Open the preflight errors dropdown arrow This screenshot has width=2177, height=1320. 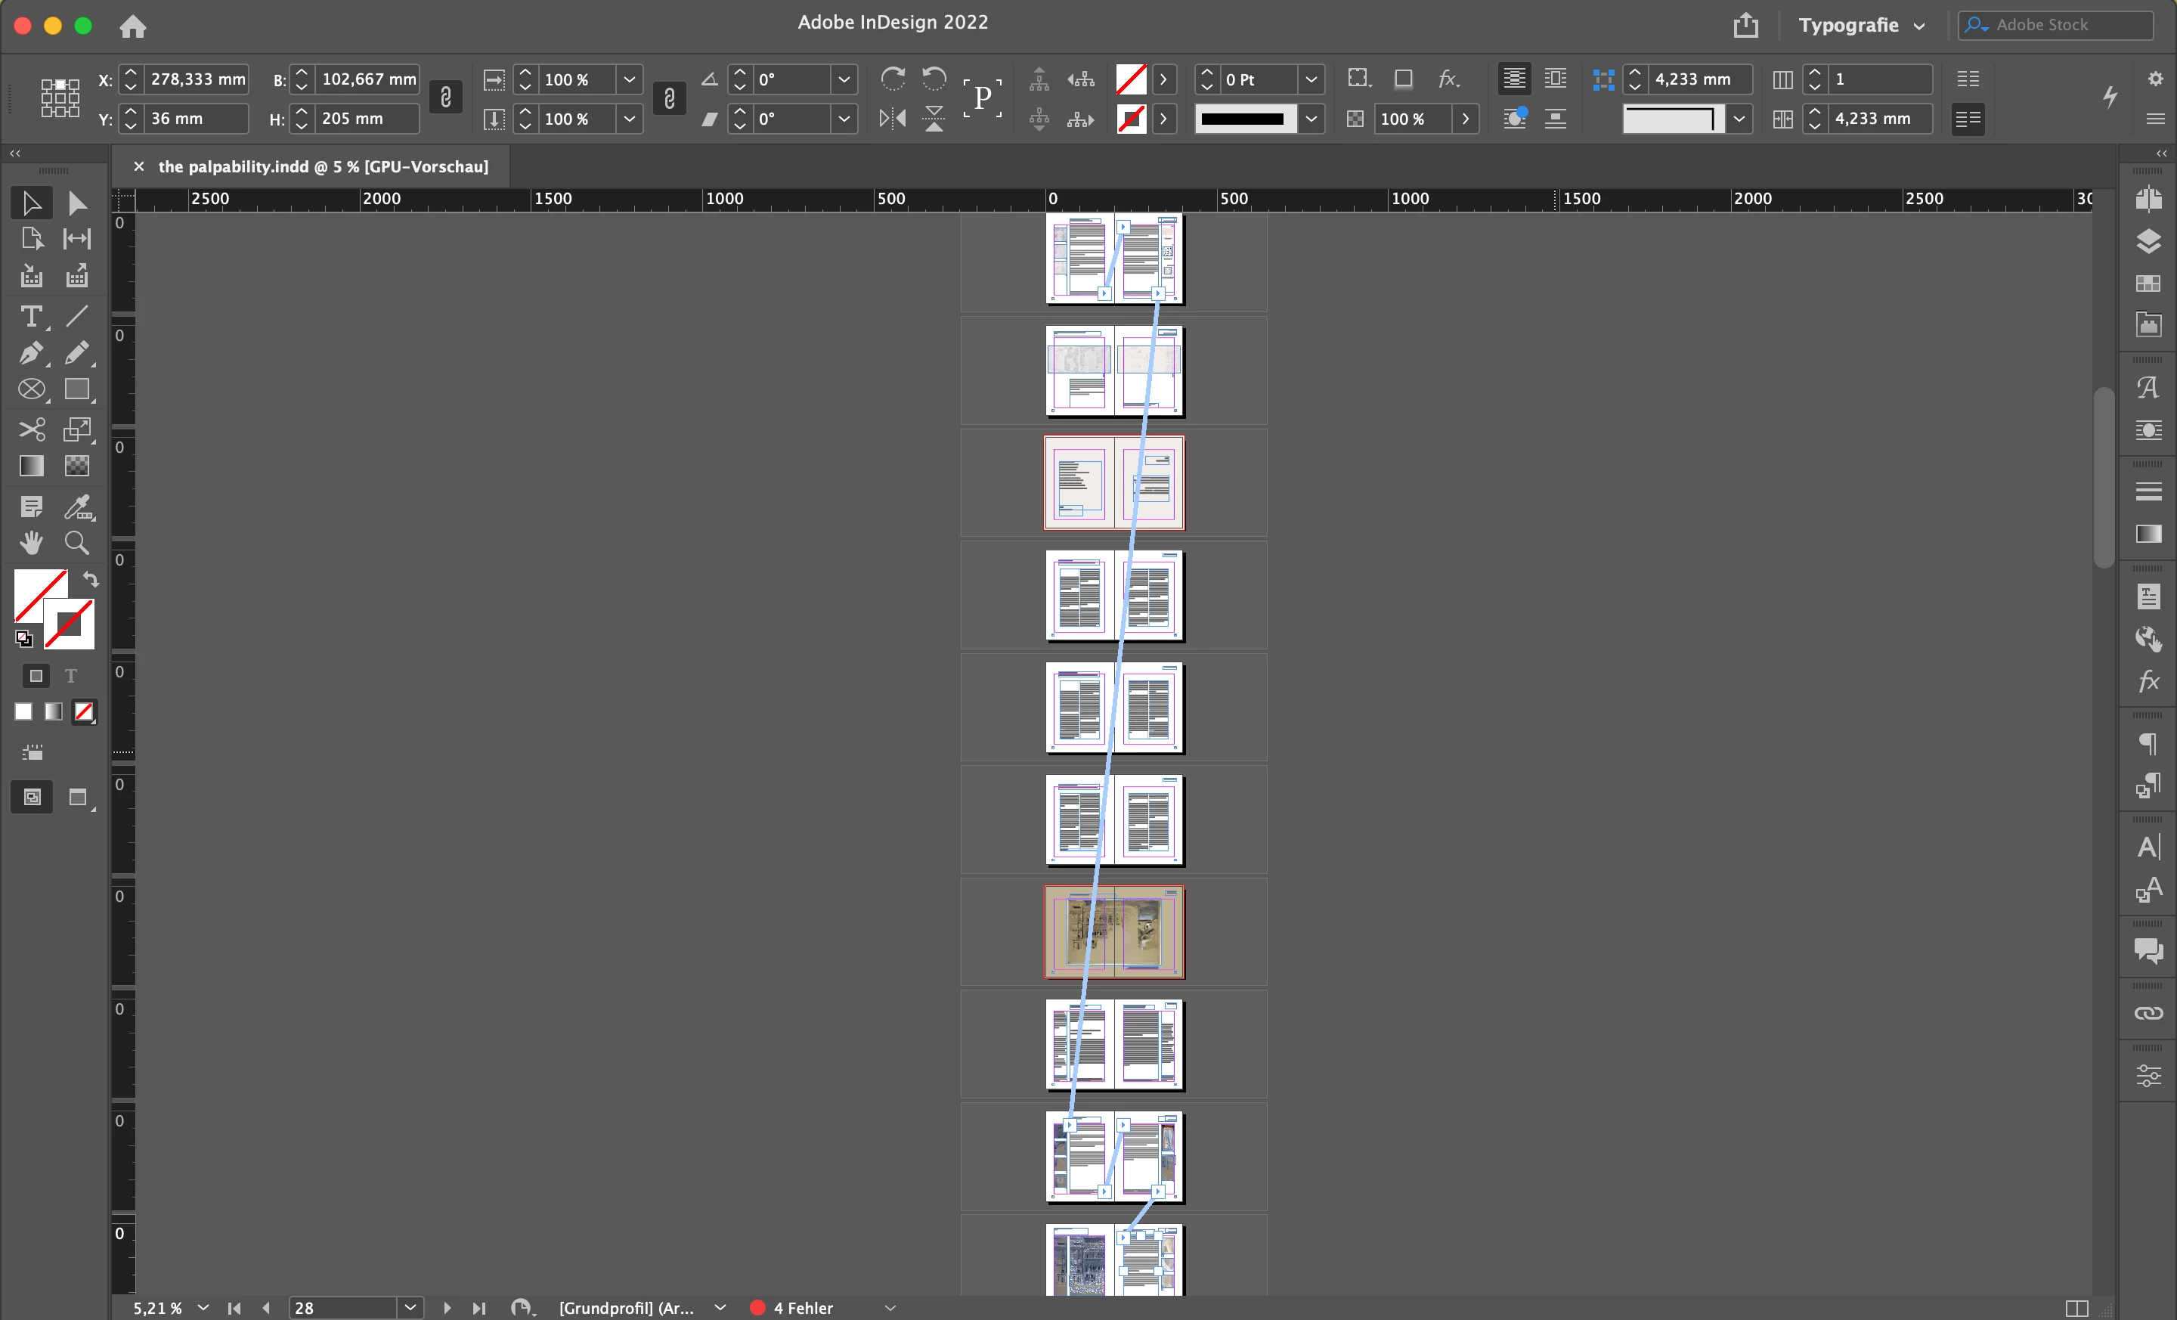tap(890, 1308)
